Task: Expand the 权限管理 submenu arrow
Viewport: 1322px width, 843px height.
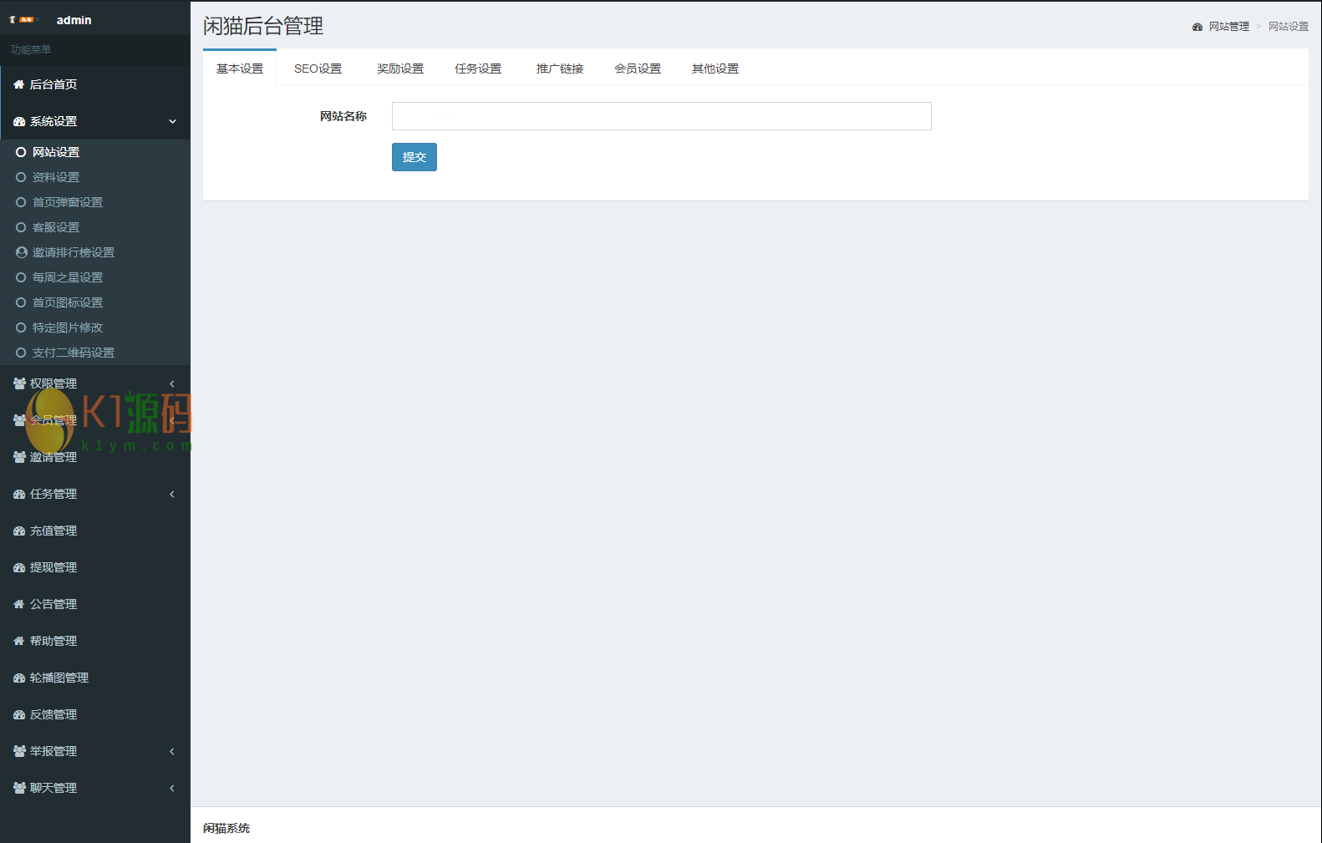Action: (172, 383)
